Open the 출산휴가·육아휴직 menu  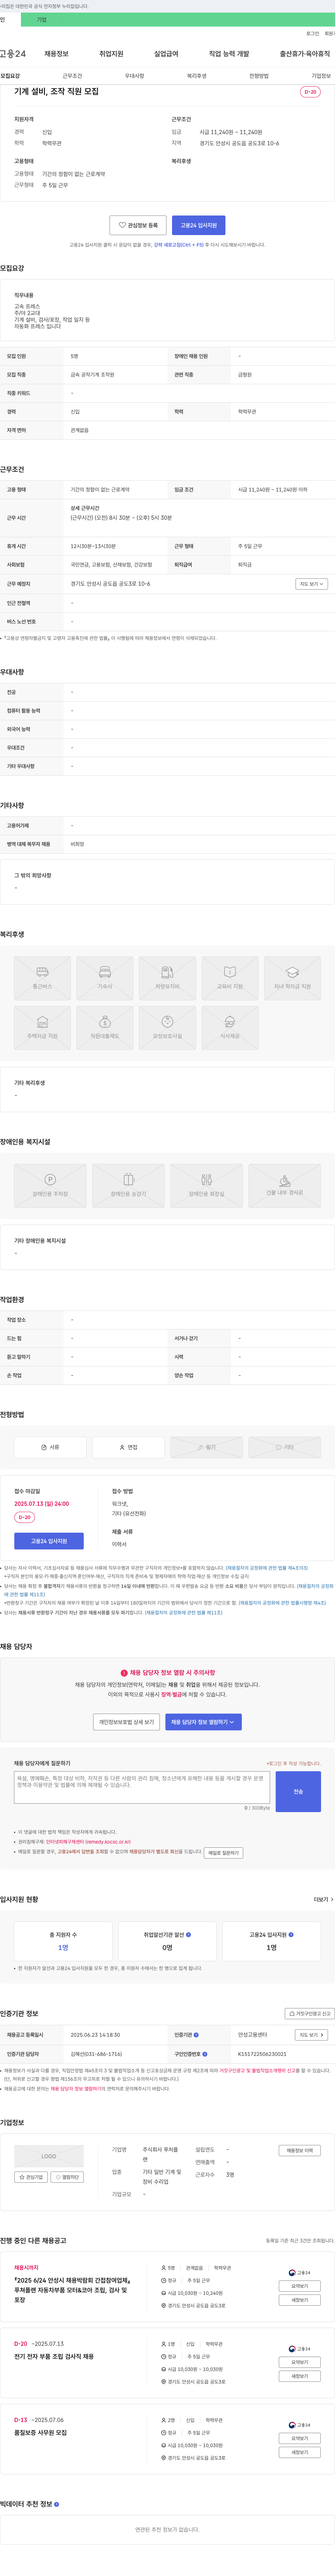click(305, 54)
